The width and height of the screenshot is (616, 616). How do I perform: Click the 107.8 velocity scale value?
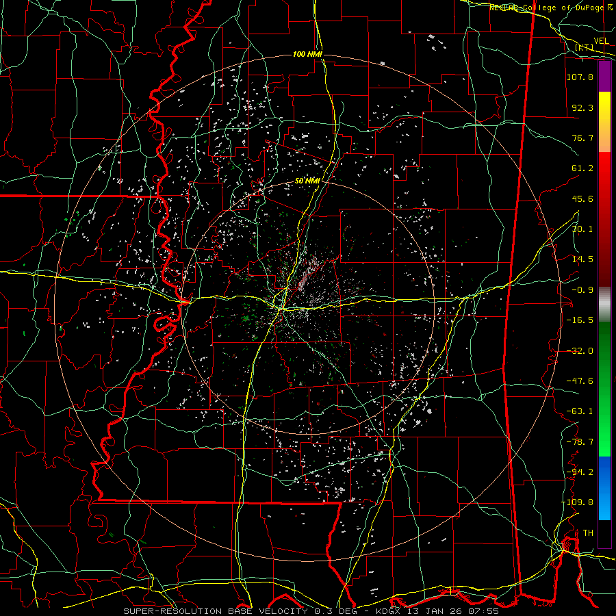580,77
